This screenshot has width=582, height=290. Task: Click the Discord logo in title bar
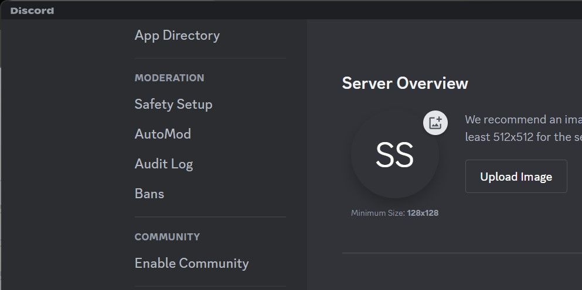coord(32,11)
